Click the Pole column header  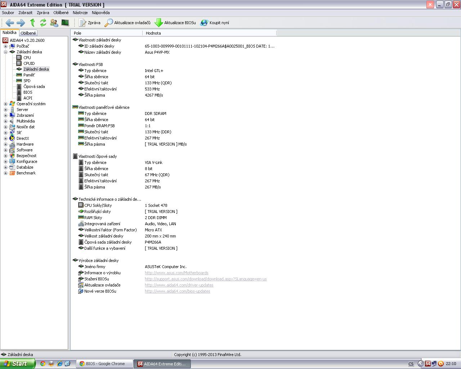point(107,33)
